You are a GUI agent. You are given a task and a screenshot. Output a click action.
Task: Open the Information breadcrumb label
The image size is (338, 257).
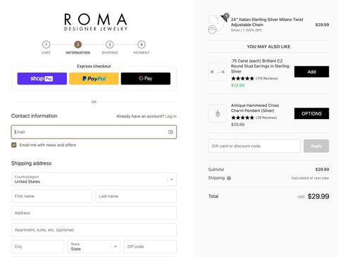pyautogui.click(x=78, y=53)
